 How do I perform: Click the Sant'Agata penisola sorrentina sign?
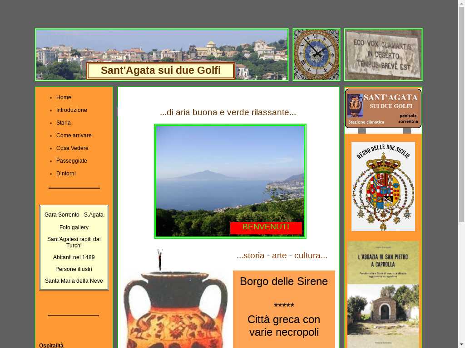[x=383, y=109]
